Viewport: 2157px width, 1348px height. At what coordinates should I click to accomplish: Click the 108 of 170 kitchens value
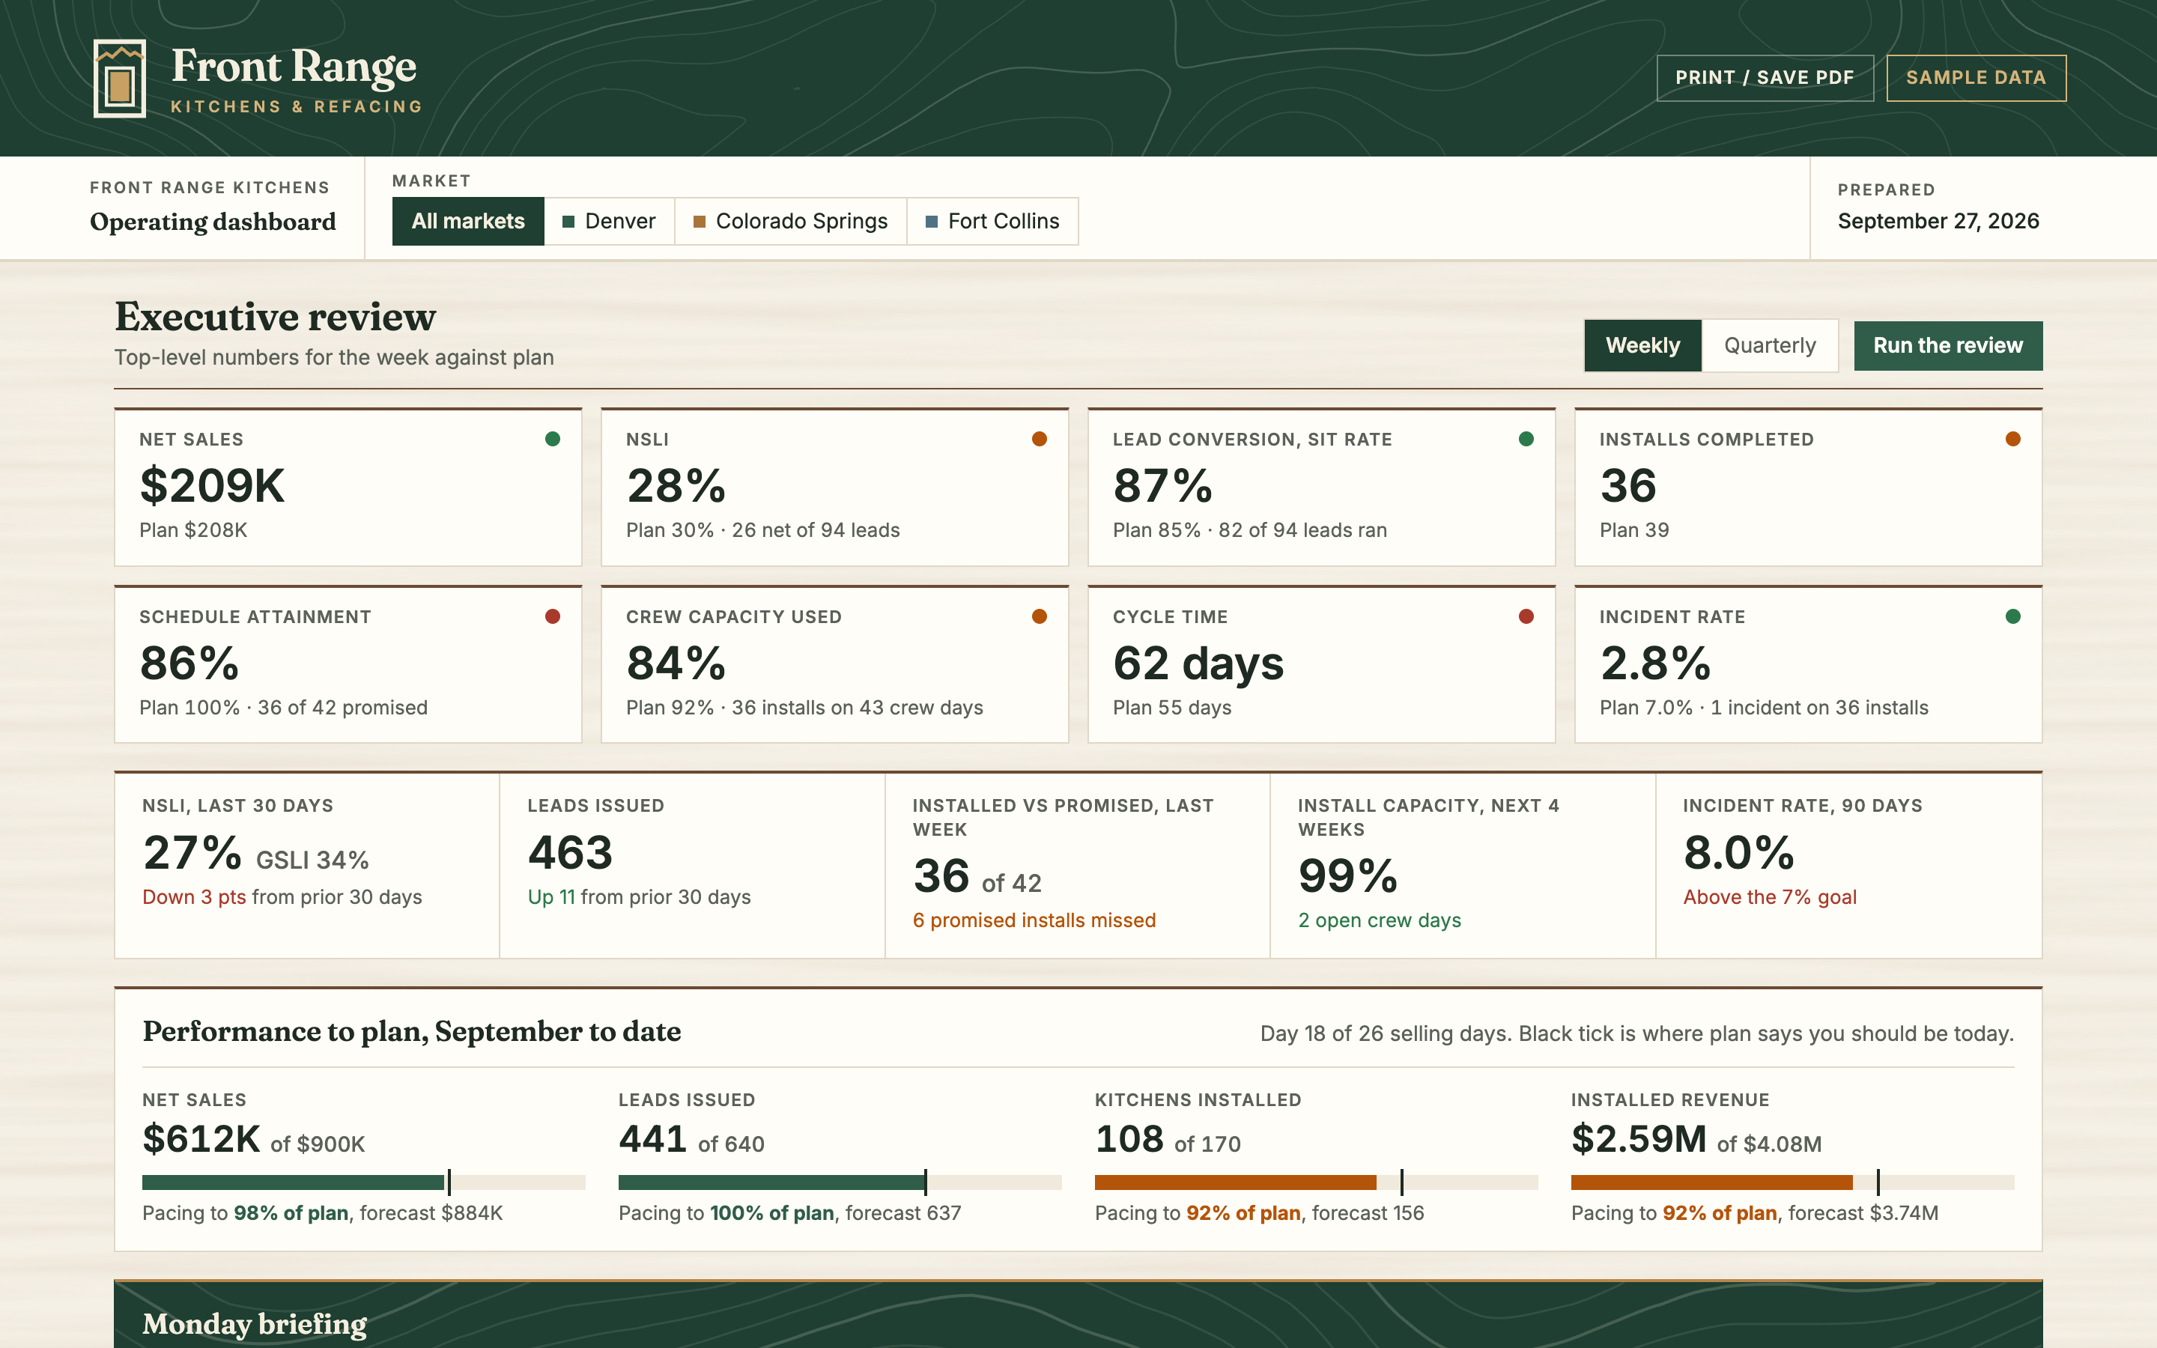pyautogui.click(x=1168, y=1139)
